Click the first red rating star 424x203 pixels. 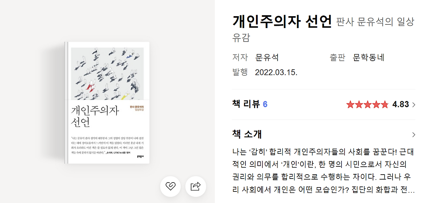pos(350,105)
